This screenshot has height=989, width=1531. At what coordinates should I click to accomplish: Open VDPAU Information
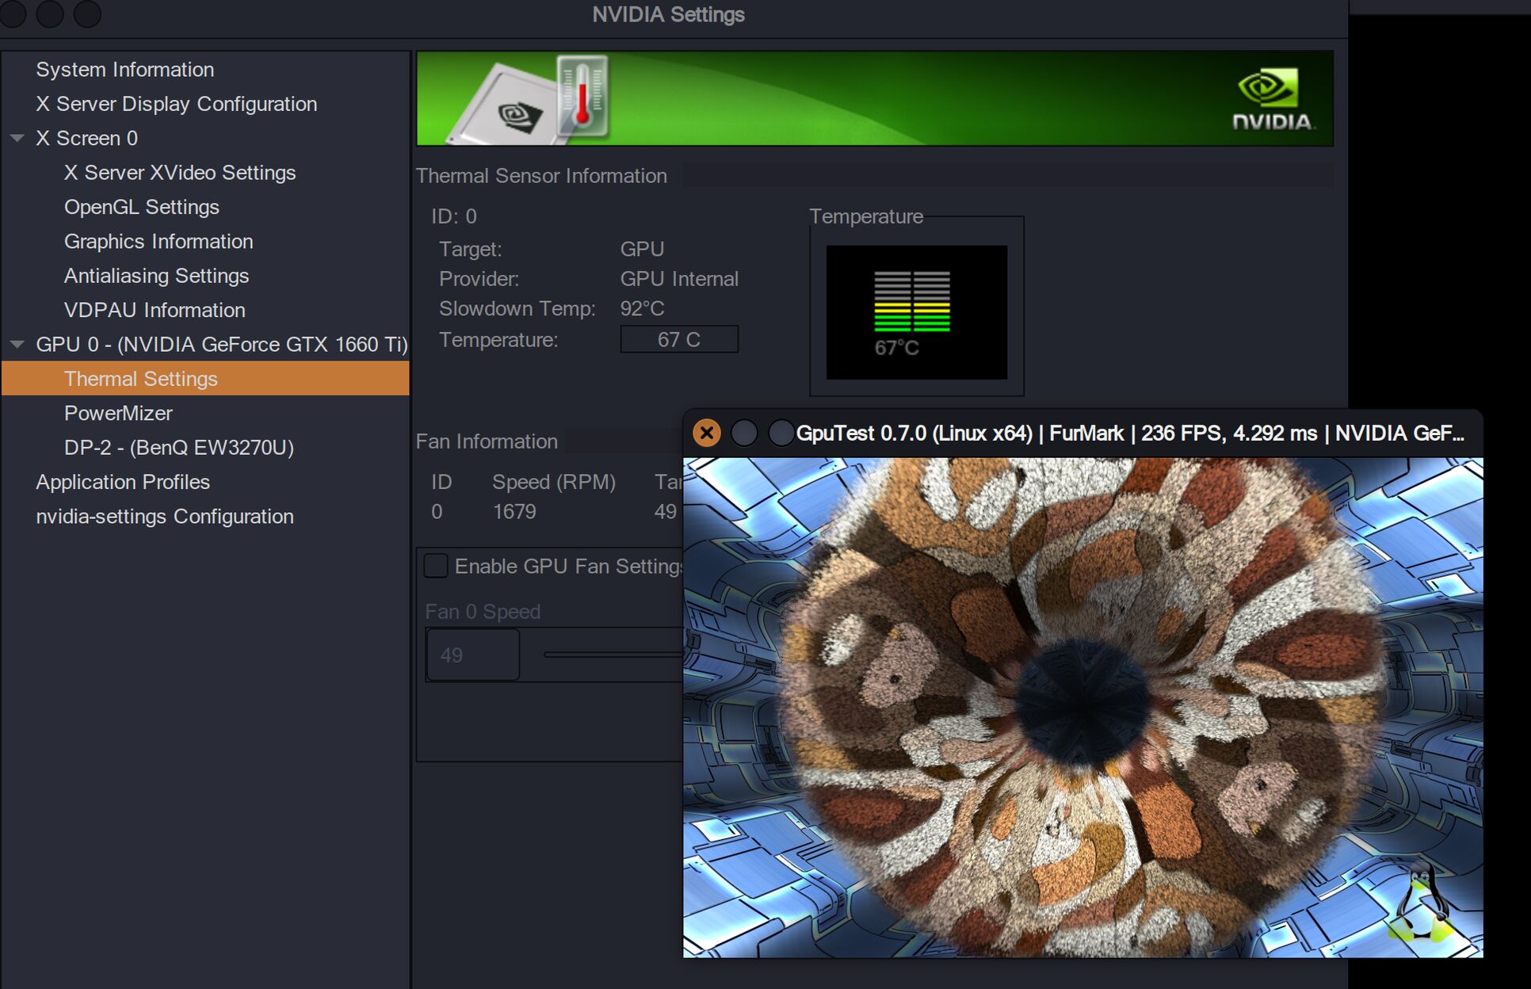click(x=155, y=310)
